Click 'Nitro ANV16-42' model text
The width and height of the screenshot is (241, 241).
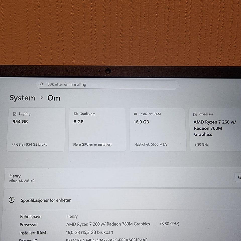[x=22, y=181]
